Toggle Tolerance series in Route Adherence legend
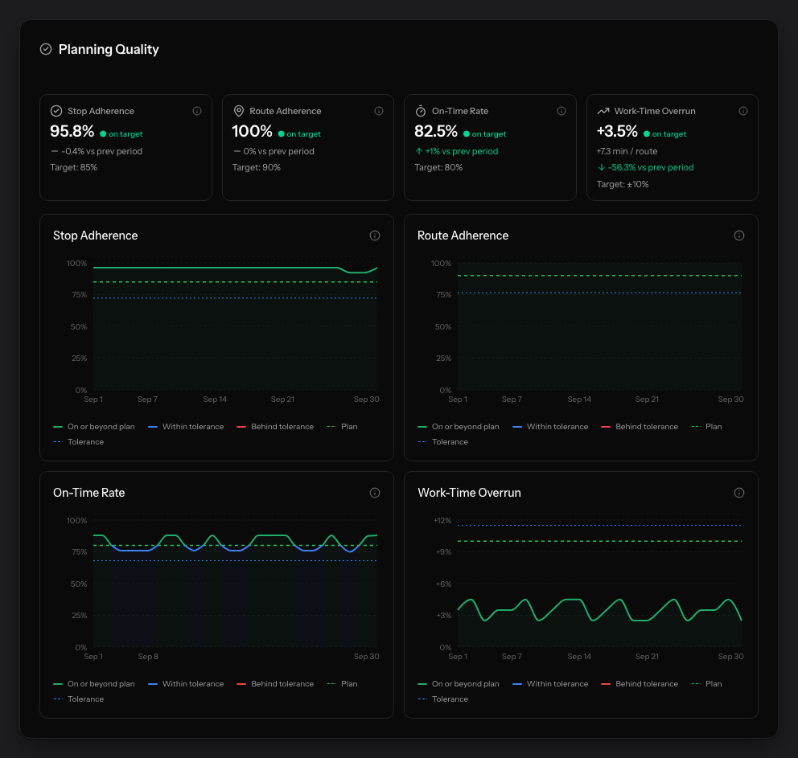 point(442,442)
